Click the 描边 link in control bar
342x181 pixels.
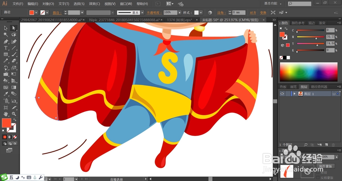pos(57,13)
